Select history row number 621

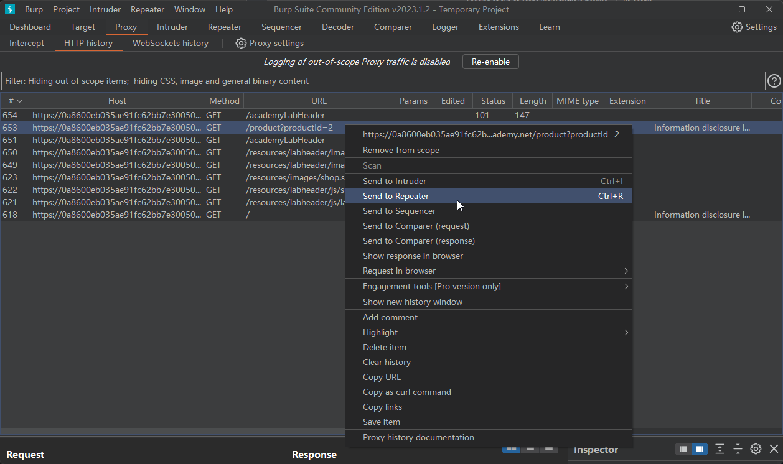[172, 202]
